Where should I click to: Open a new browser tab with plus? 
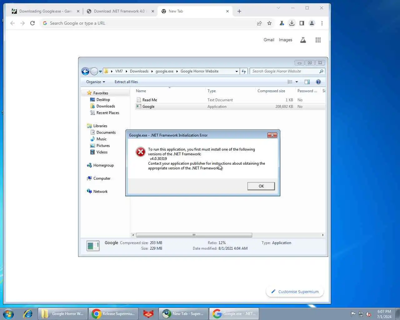point(239,11)
